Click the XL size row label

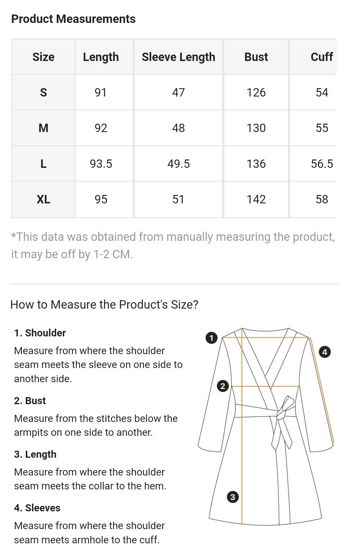43,199
